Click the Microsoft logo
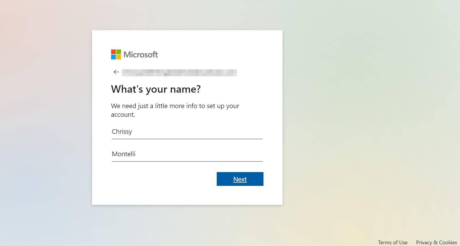This screenshot has height=246, width=460. (134, 54)
